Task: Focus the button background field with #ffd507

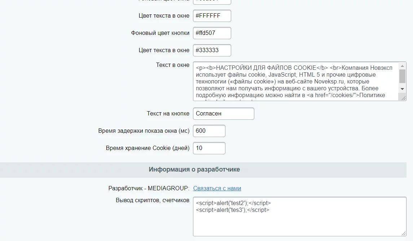Action: 212,33
